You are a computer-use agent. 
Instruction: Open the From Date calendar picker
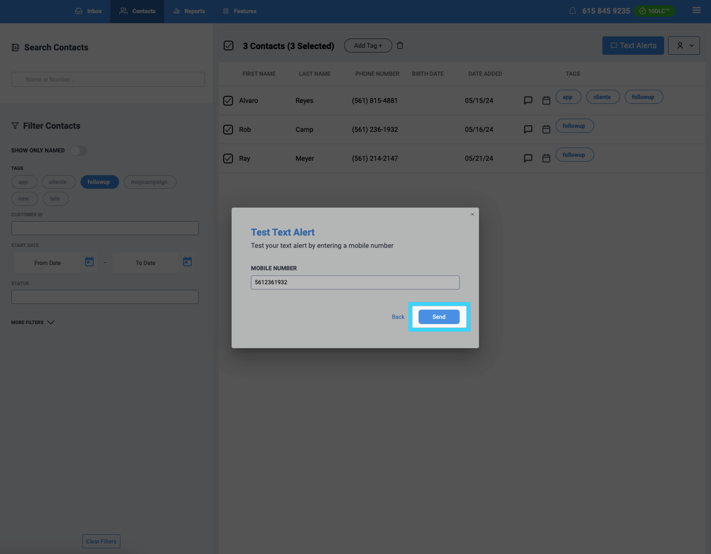click(89, 262)
